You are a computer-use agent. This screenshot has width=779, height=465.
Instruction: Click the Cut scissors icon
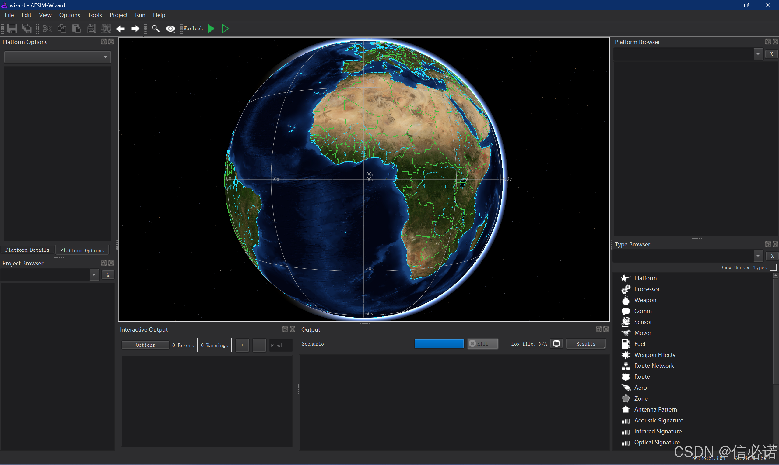47,29
